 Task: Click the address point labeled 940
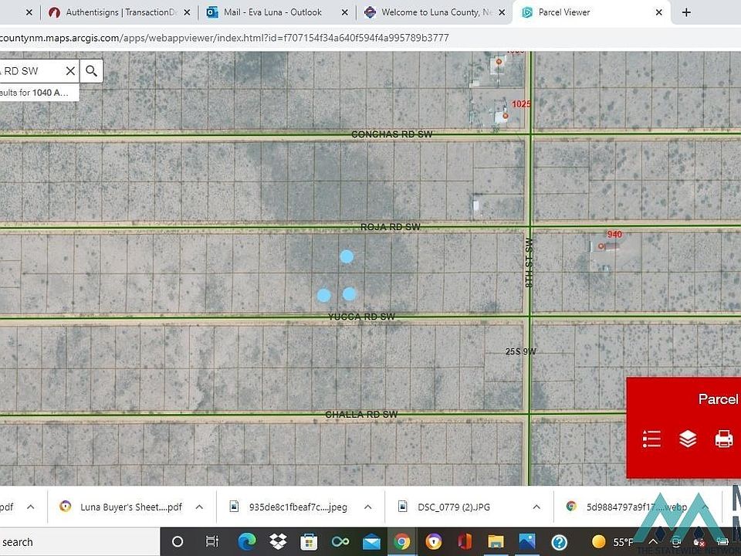click(601, 246)
